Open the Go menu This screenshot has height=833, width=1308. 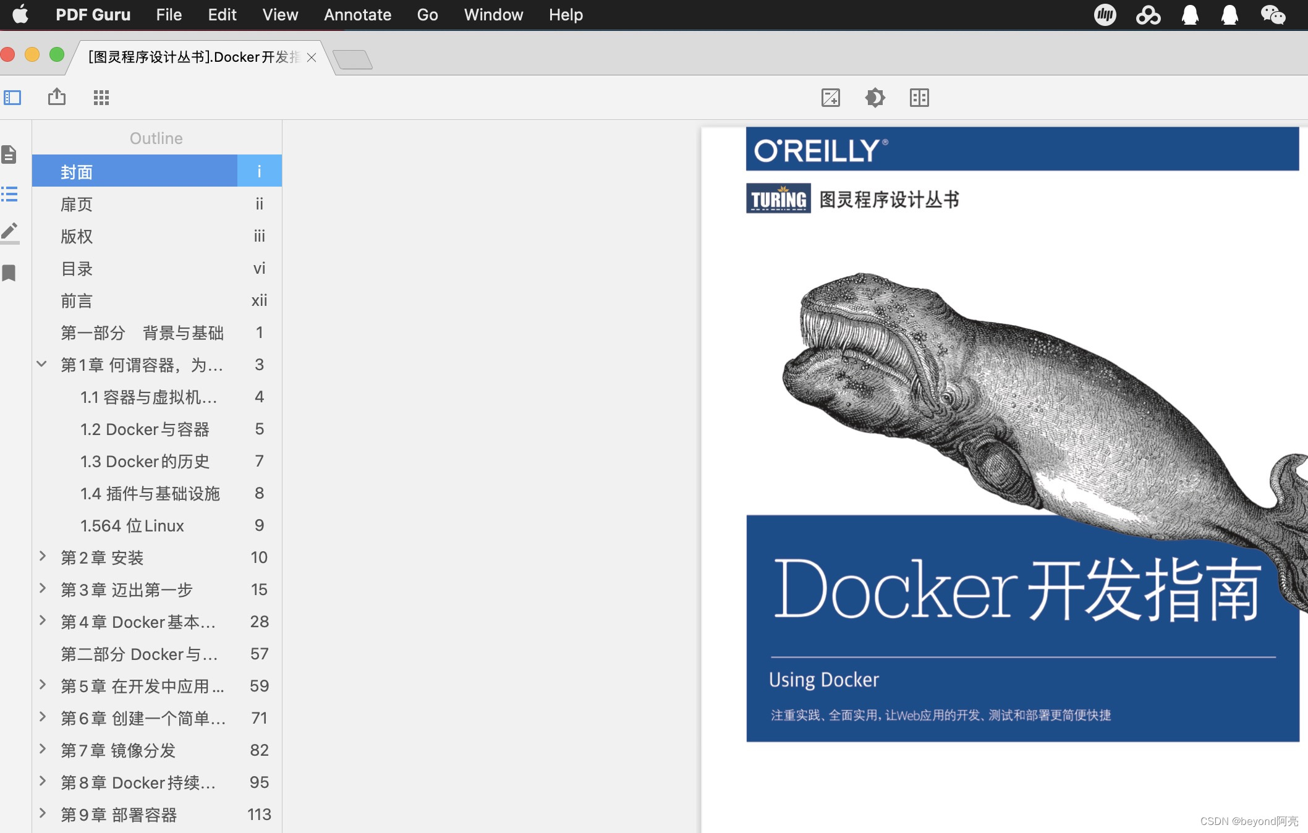(427, 15)
